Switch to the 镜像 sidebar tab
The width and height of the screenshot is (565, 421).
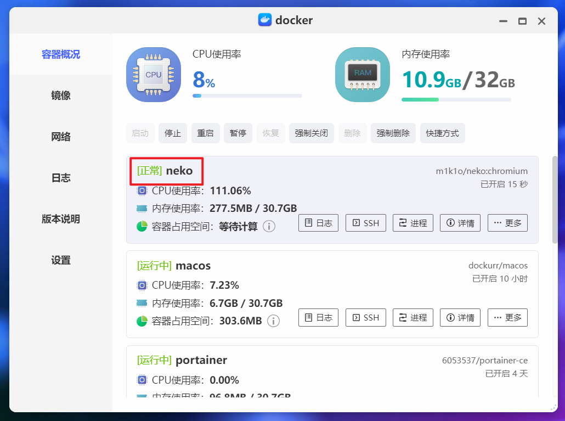point(60,96)
